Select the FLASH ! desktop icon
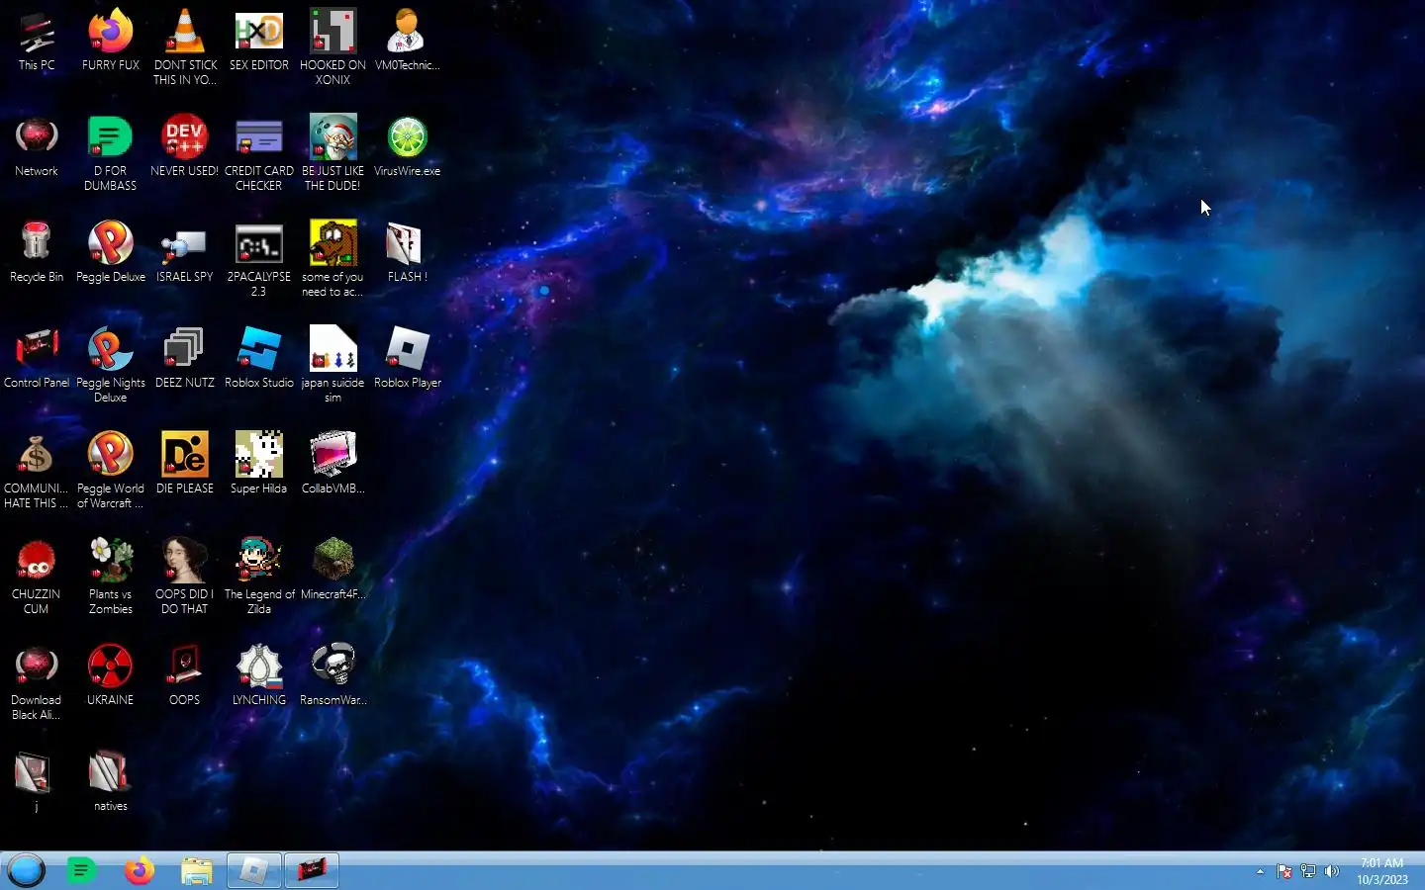 click(407, 253)
